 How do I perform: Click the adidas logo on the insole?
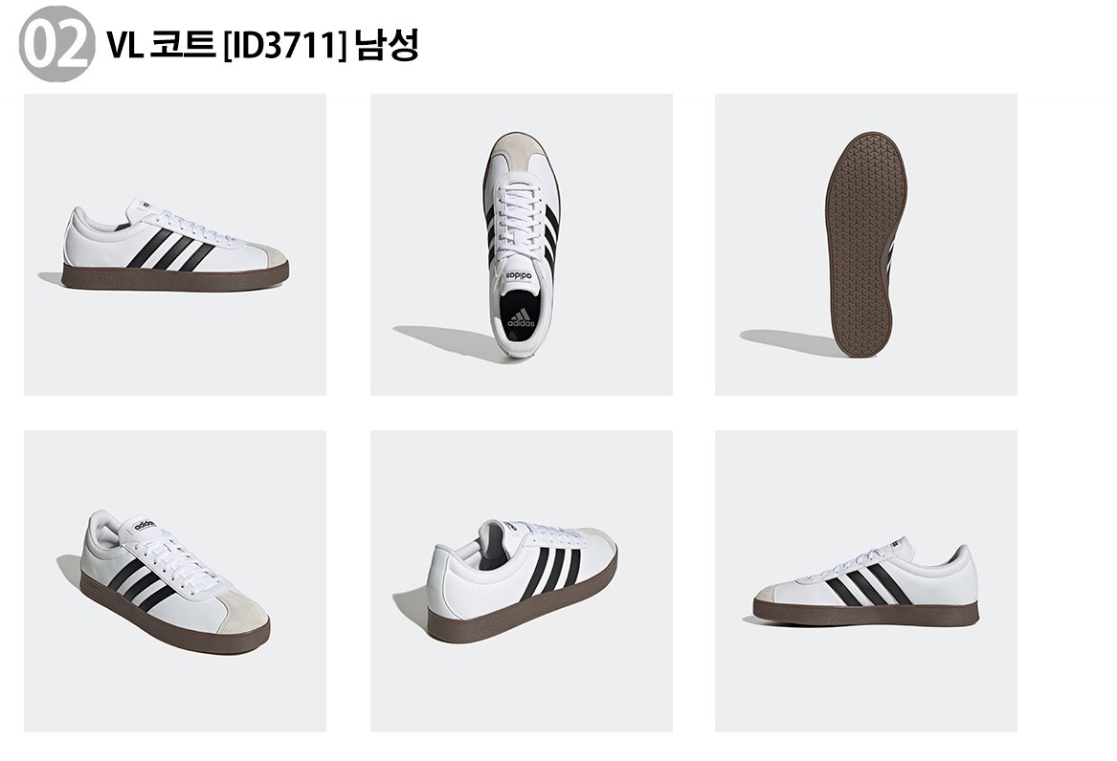pyautogui.click(x=521, y=317)
